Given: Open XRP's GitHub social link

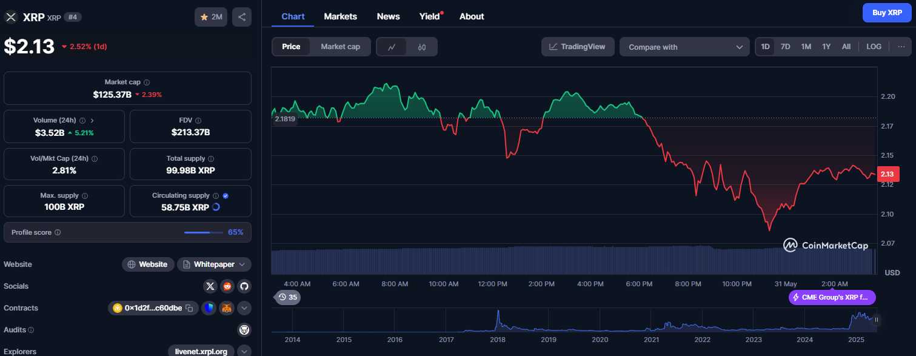Looking at the screenshot, I should 244,286.
